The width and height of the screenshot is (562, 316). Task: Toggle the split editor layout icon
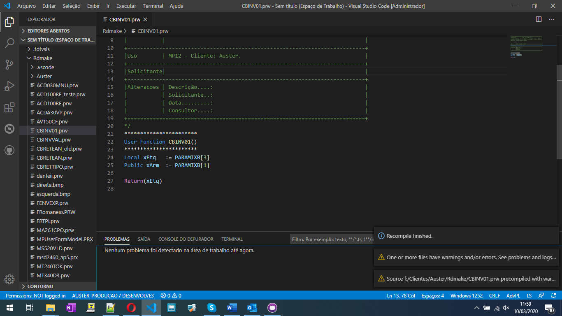pos(539,19)
